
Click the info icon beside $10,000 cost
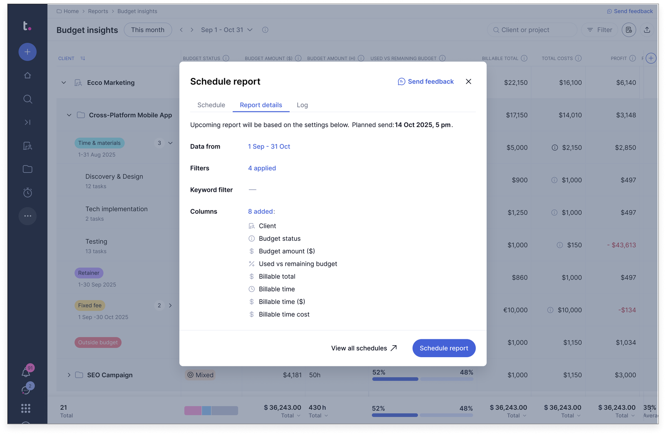click(x=550, y=310)
